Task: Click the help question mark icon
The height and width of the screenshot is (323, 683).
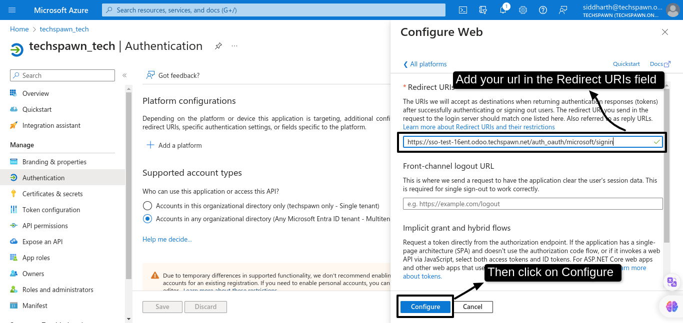Action: point(543,10)
